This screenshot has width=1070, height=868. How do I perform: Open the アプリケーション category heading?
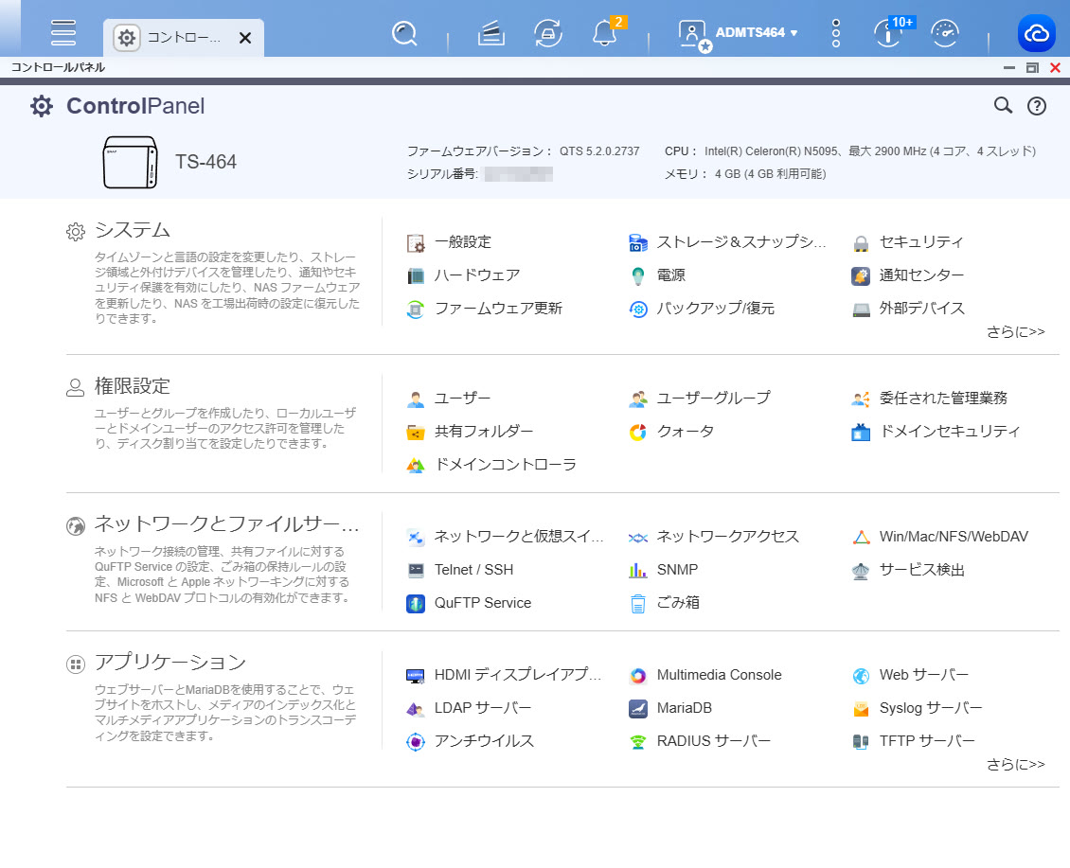coord(169,663)
